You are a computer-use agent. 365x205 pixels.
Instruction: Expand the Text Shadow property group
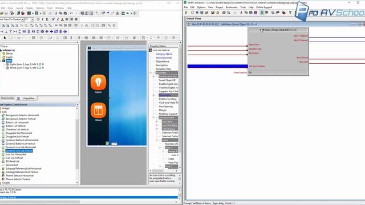point(157,129)
